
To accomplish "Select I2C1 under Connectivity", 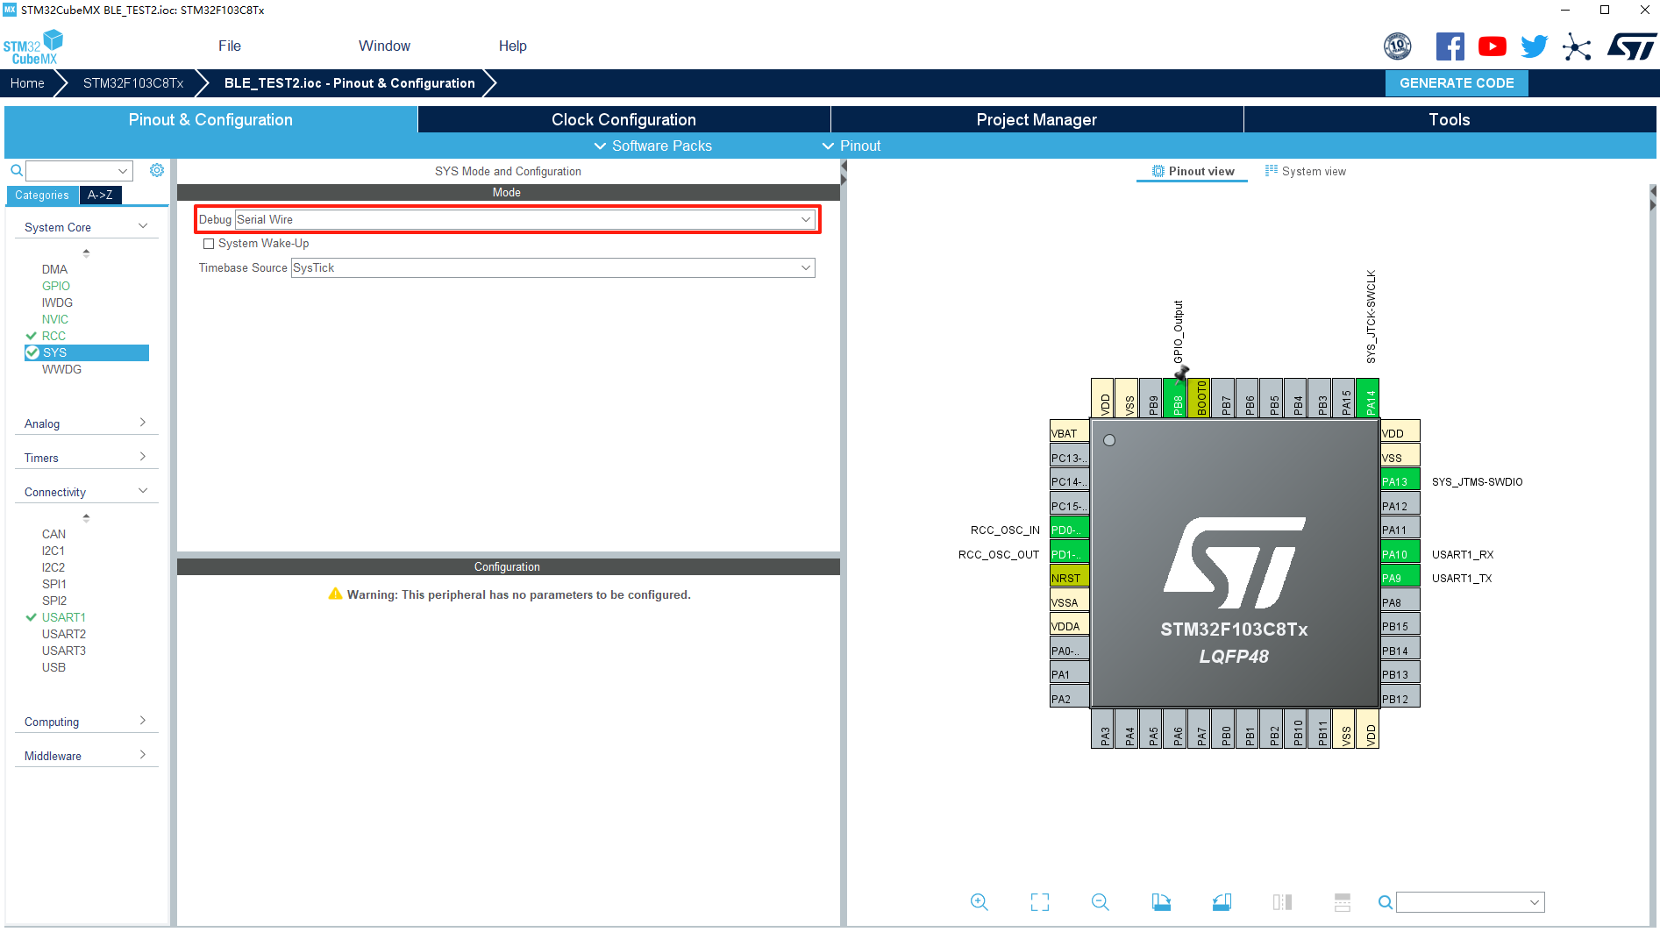I will pyautogui.click(x=53, y=551).
